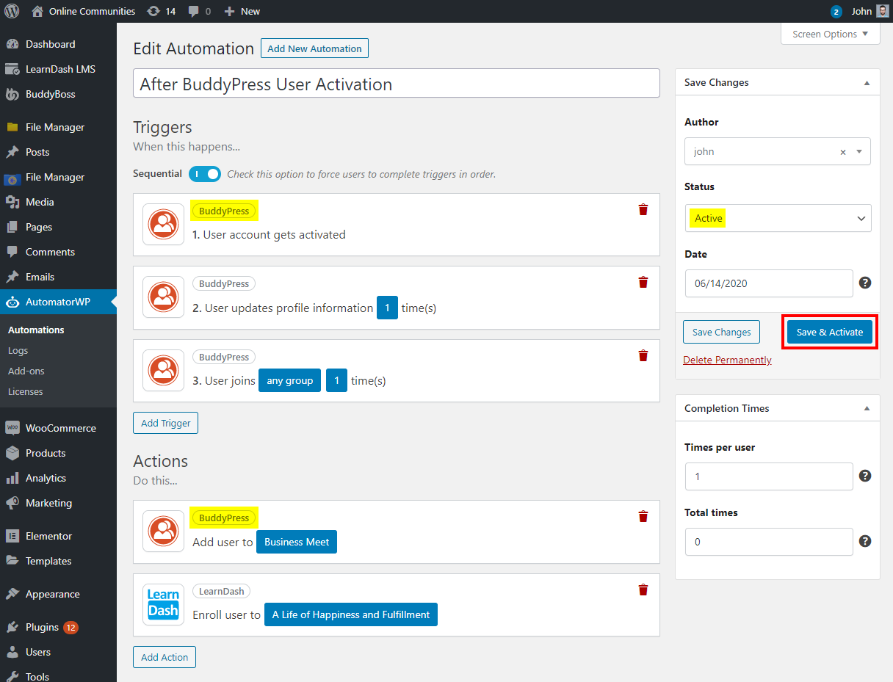Image resolution: width=893 pixels, height=682 pixels.
Task: Open the Status dropdown
Action: coord(778,218)
